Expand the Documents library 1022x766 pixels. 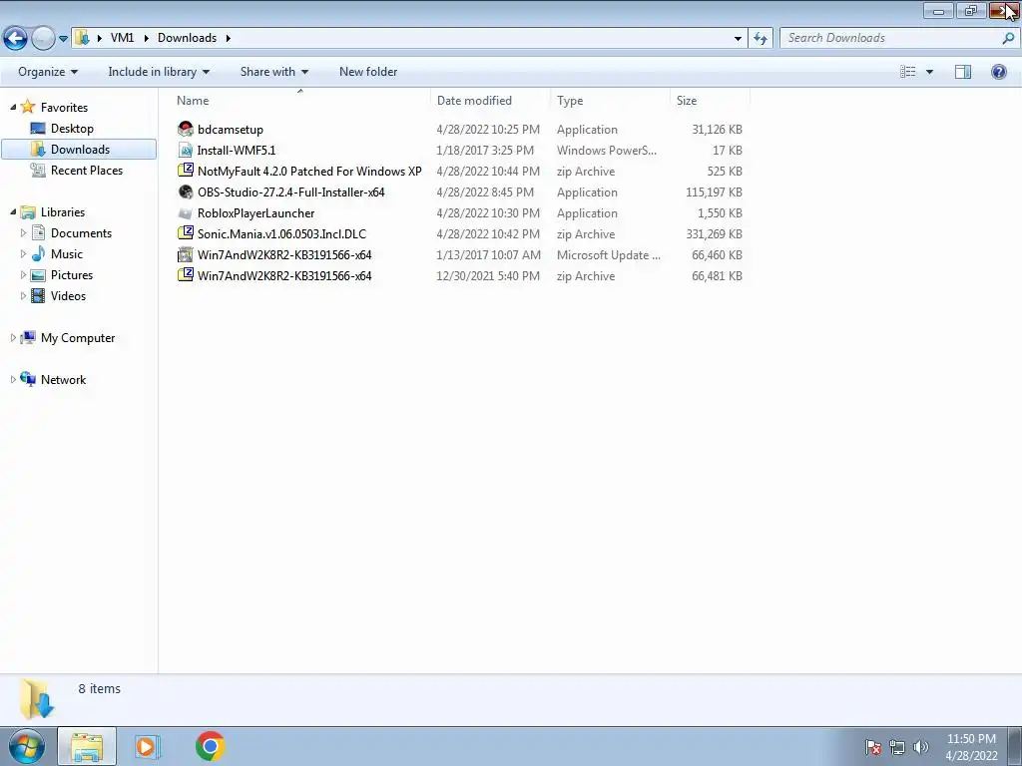[24, 232]
